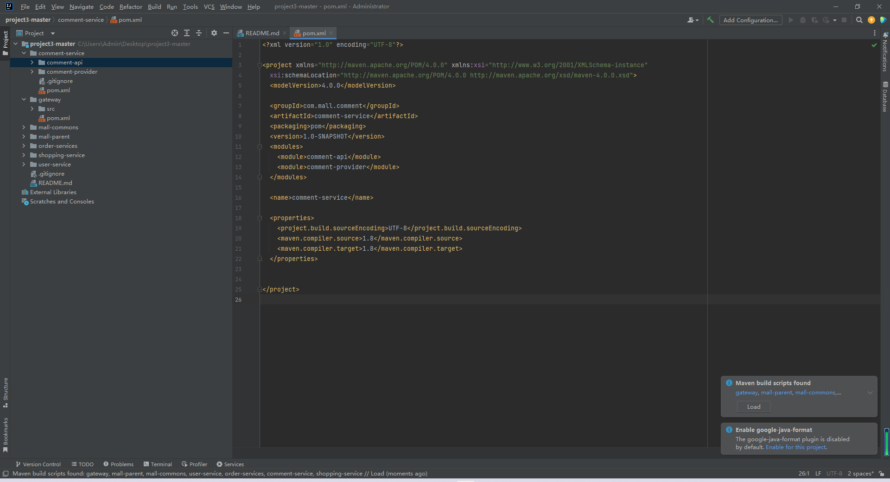890x482 pixels.
Task: Expand the order-services folder
Action: point(24,146)
